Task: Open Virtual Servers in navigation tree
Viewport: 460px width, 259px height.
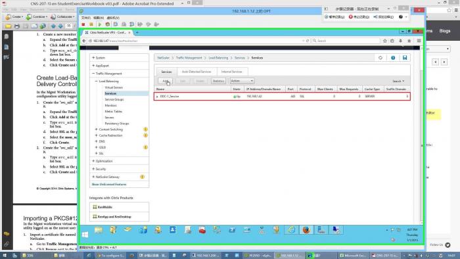Action: (114, 87)
